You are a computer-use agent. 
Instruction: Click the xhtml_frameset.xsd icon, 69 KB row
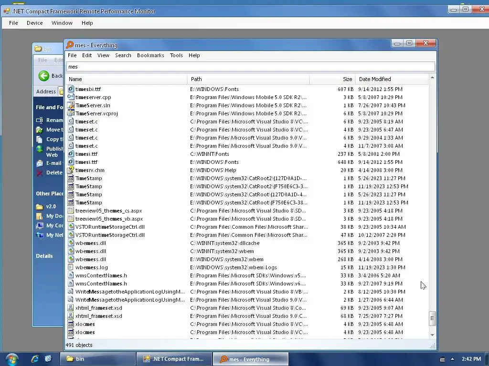point(71,307)
